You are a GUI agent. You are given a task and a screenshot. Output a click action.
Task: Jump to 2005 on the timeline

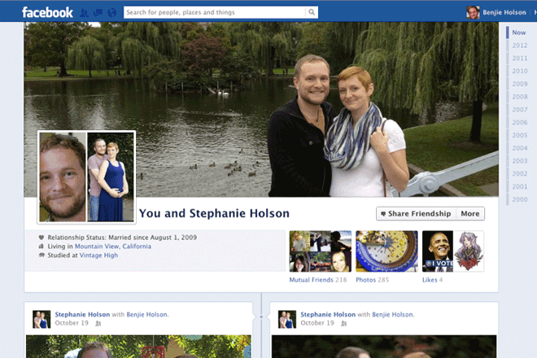click(x=519, y=135)
